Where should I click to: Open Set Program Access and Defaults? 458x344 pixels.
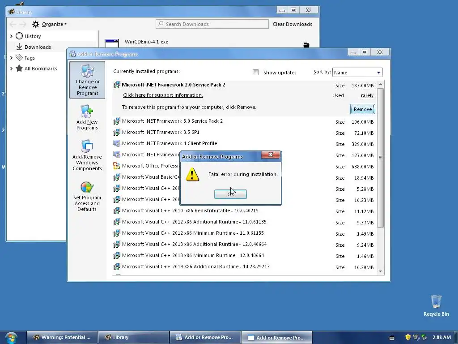pyautogui.click(x=87, y=197)
